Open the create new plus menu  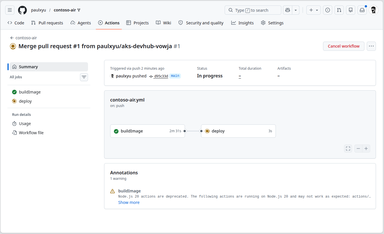(x=314, y=10)
